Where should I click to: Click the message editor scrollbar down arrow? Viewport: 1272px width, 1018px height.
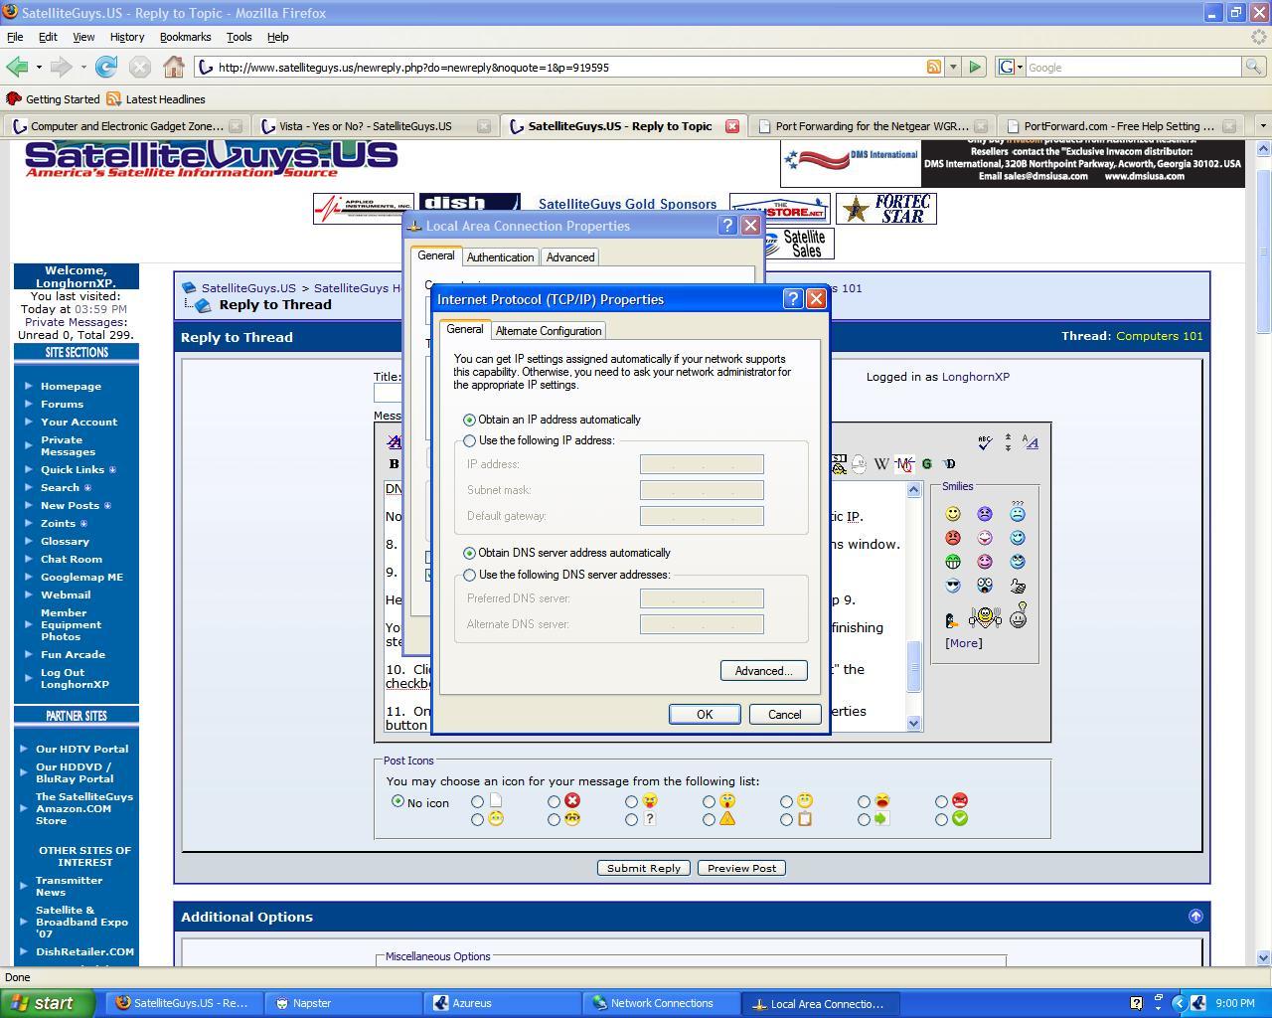[x=914, y=724]
